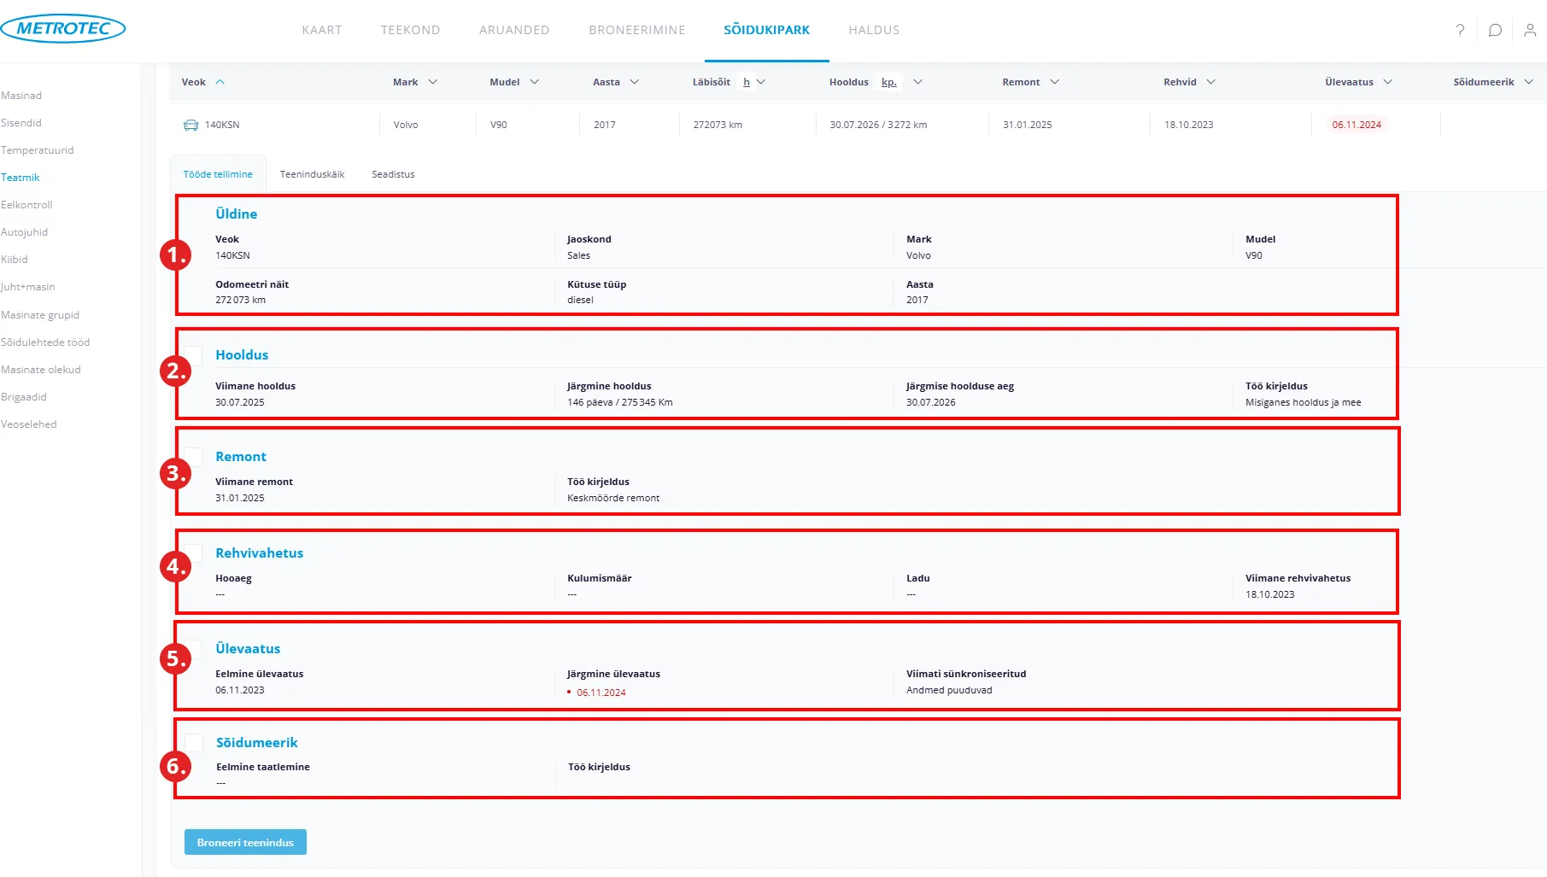The image size is (1547, 877).
Task: Switch to the Teeninduskäik tab
Action: pyautogui.click(x=312, y=174)
